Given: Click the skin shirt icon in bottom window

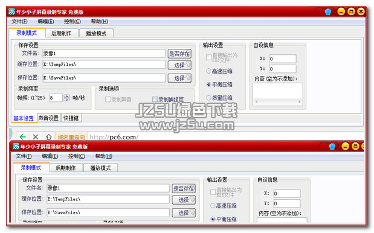Looking at the screenshot, I should click(x=332, y=147).
